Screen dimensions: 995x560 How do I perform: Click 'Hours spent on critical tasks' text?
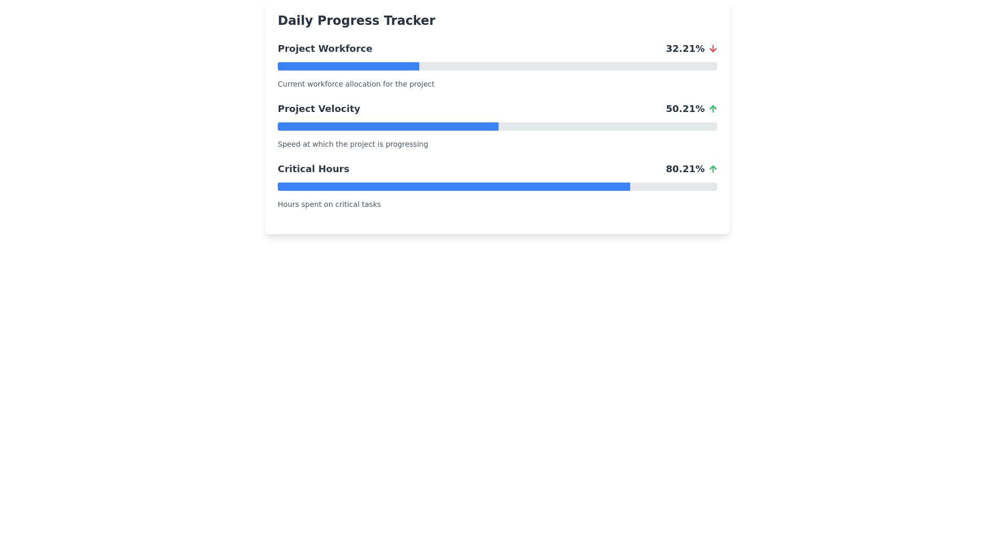329,204
